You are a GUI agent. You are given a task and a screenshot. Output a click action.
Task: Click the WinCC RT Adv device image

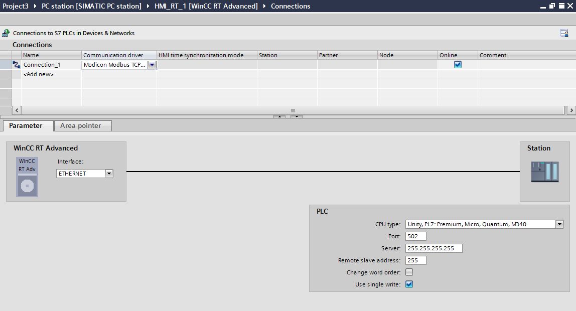(27, 177)
